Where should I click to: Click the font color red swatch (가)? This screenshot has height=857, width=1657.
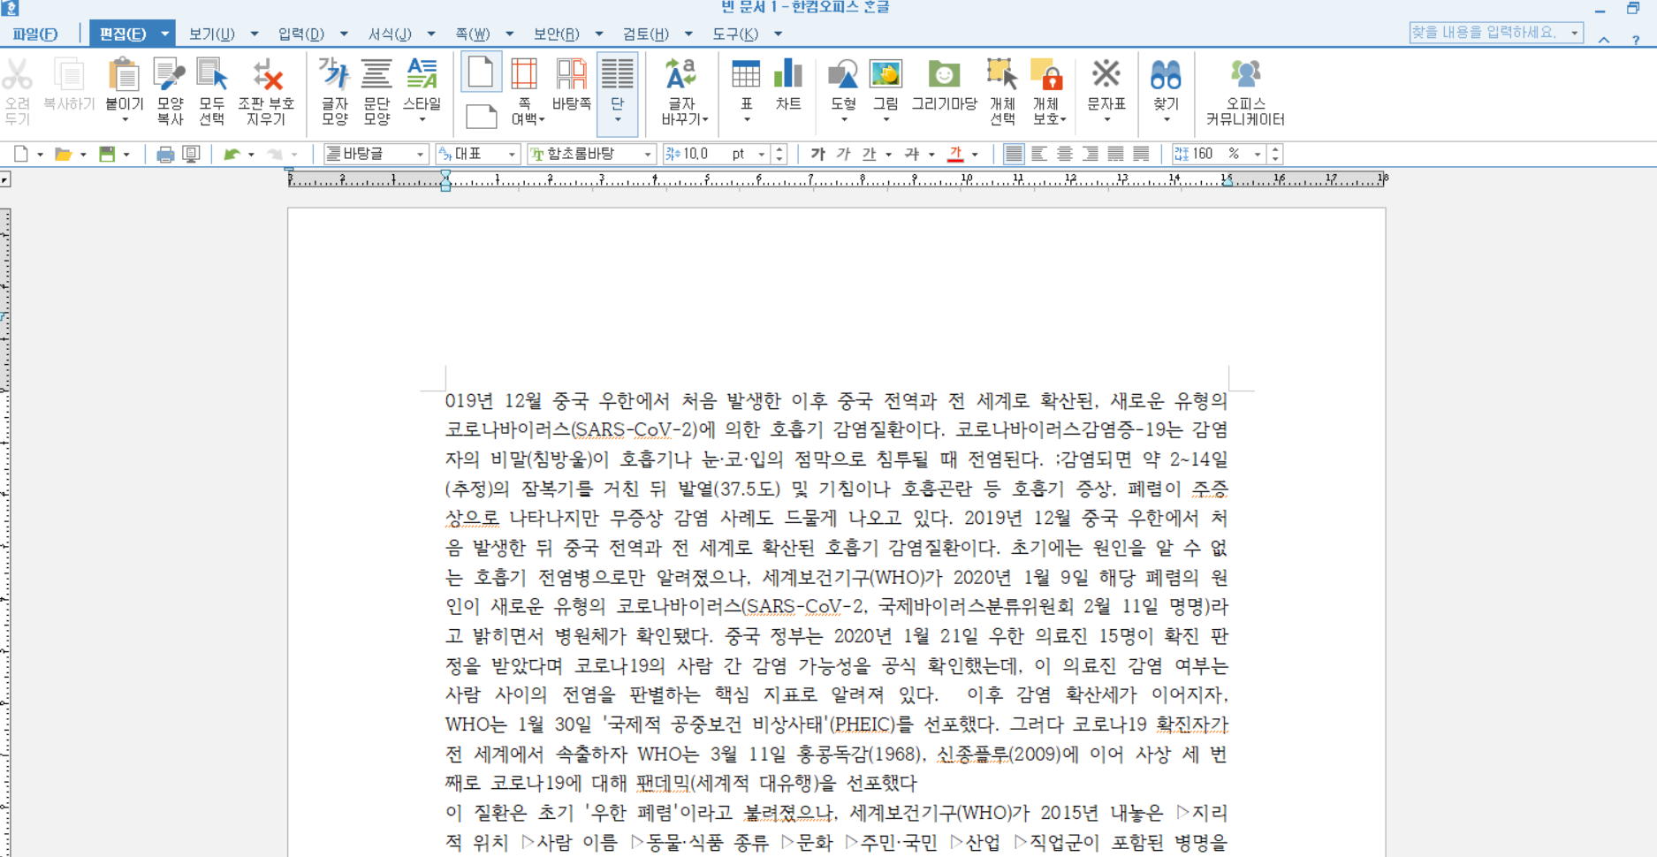[x=955, y=154]
